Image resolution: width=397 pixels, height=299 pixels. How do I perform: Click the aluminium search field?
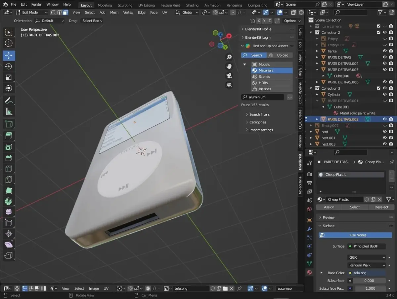tap(263, 97)
